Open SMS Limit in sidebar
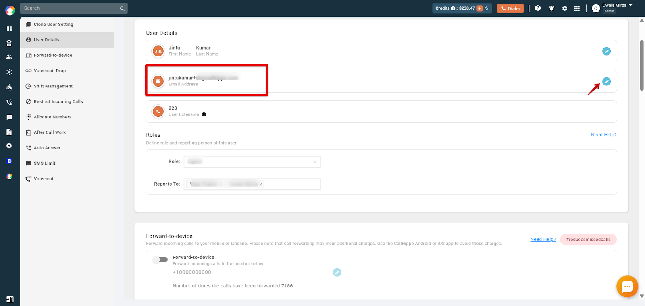This screenshot has height=306, width=645. click(x=67, y=163)
